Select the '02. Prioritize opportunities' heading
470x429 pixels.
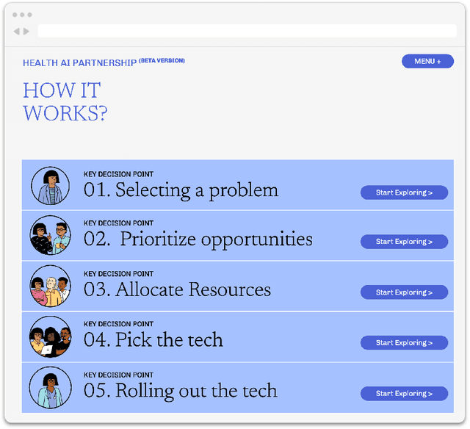click(198, 239)
